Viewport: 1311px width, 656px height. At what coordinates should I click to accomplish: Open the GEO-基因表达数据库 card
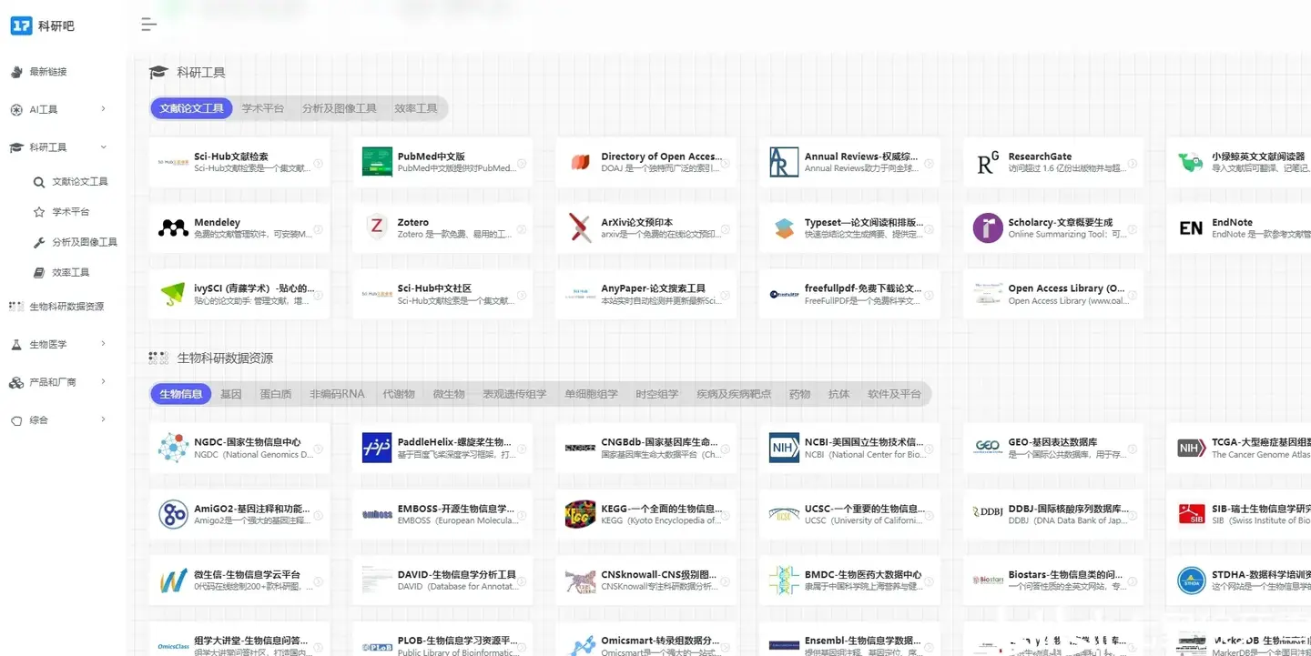1053,448
